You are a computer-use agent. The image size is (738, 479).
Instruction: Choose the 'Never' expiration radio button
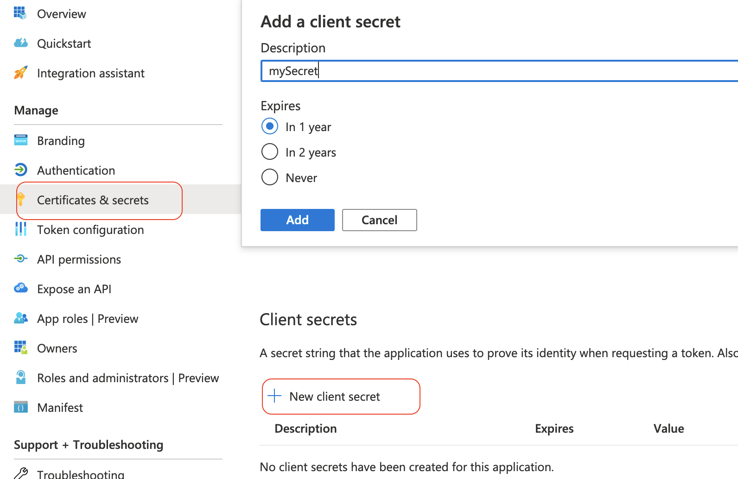click(270, 177)
